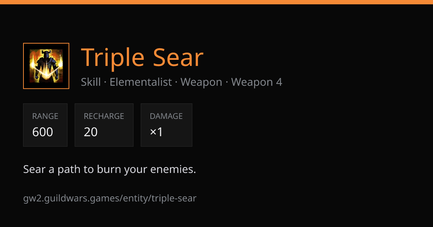Click Weapon in the subtitle breadcrumb

click(201, 82)
